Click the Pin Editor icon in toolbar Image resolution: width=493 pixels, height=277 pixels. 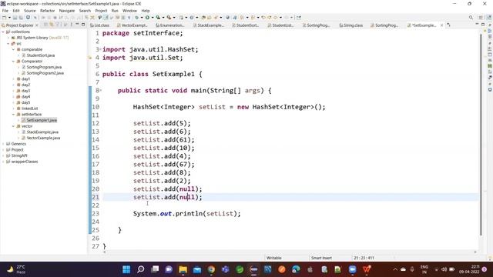coord(299,18)
